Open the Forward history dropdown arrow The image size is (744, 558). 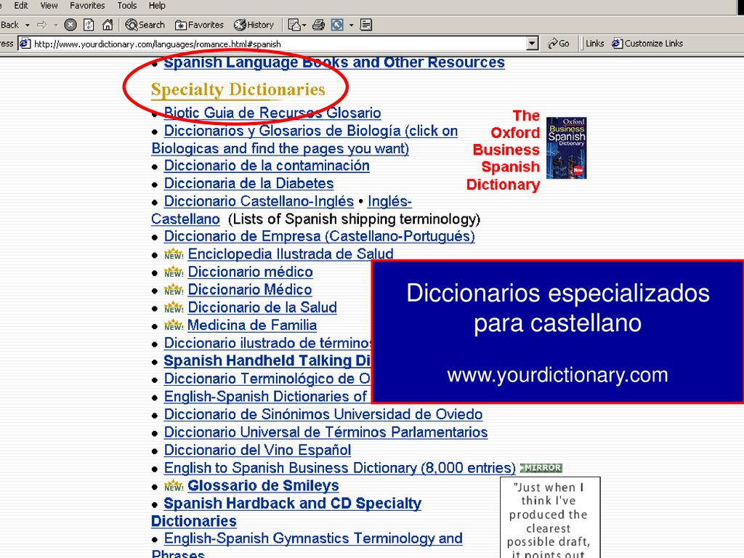point(55,25)
